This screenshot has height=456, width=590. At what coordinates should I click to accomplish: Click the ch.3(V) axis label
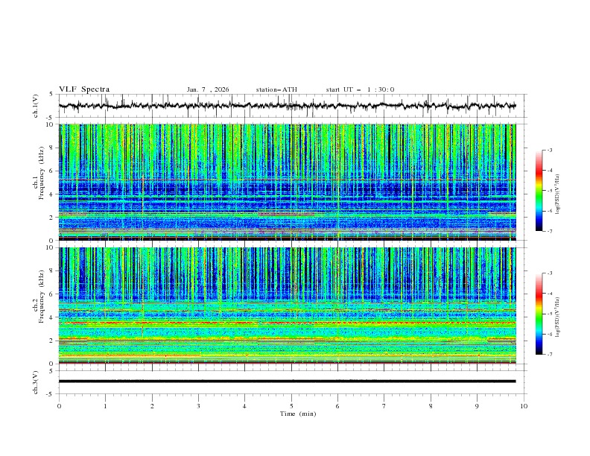point(35,381)
